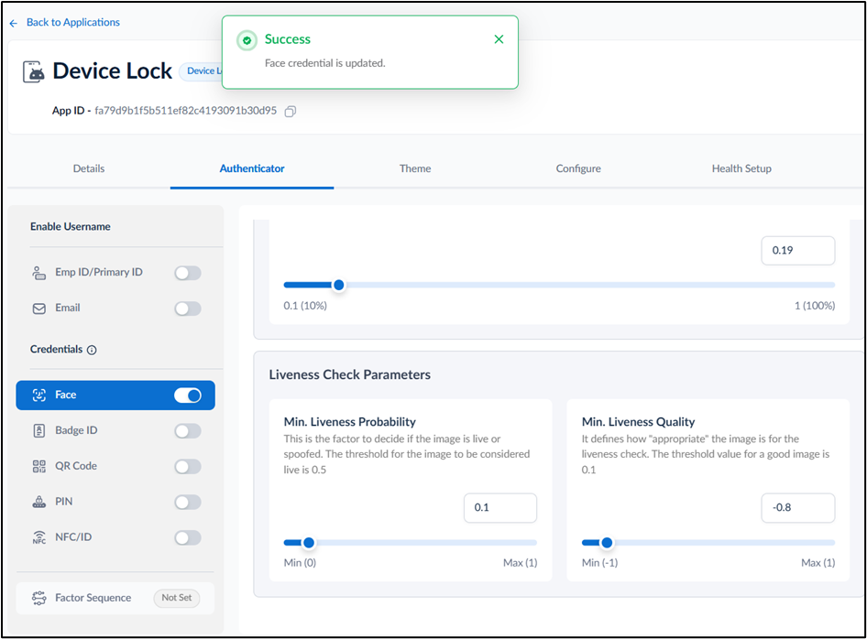Viewport: 867px width, 639px height.
Task: Enable the Badge ID toggle
Action: 188,431
